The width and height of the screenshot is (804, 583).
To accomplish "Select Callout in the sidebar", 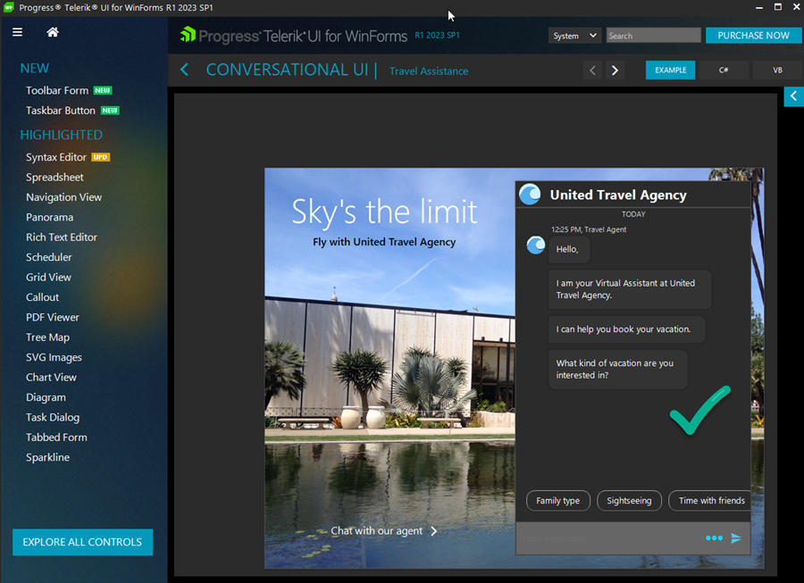I will (x=43, y=297).
